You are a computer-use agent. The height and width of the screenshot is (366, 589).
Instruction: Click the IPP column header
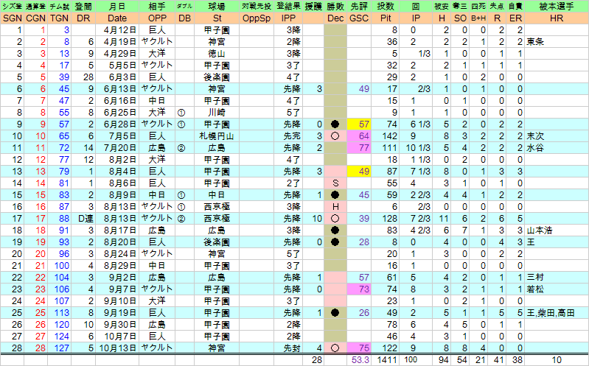tap(288, 18)
